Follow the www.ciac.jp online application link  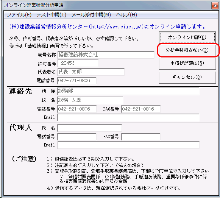pos(108,27)
